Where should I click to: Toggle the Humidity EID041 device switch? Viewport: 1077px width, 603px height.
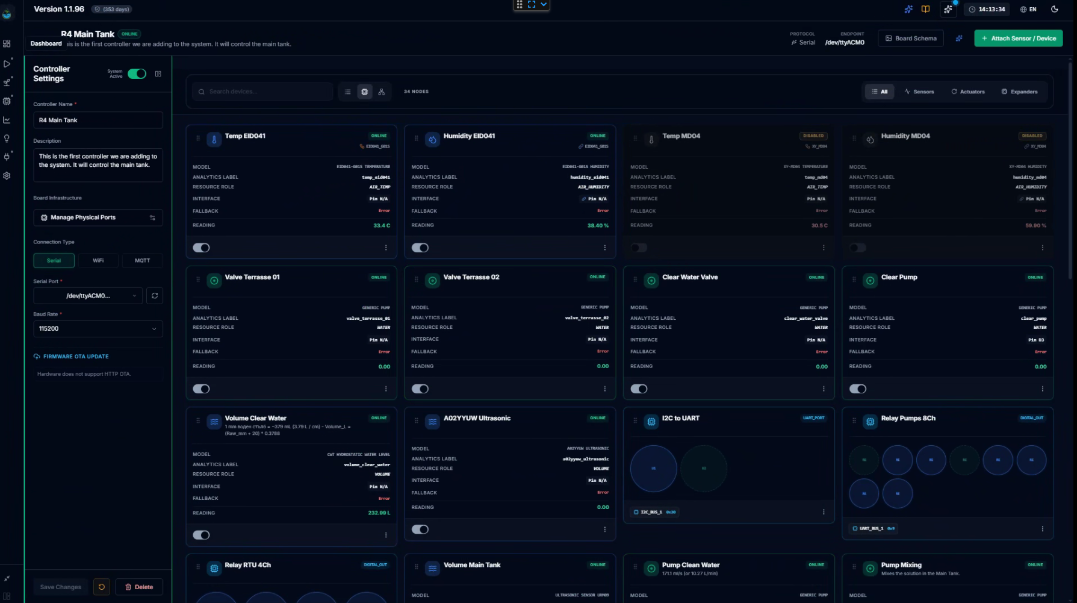coord(420,248)
